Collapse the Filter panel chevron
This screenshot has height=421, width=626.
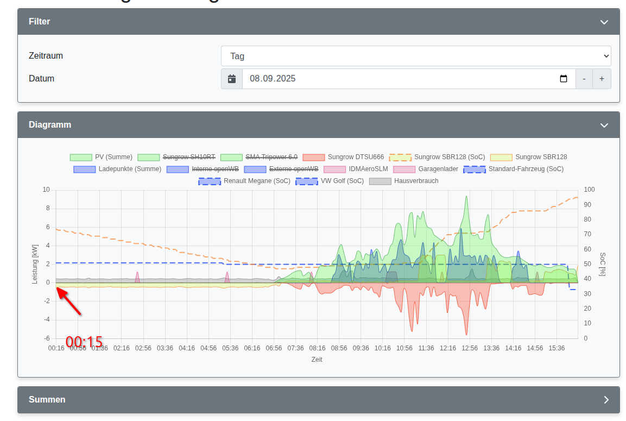click(604, 22)
